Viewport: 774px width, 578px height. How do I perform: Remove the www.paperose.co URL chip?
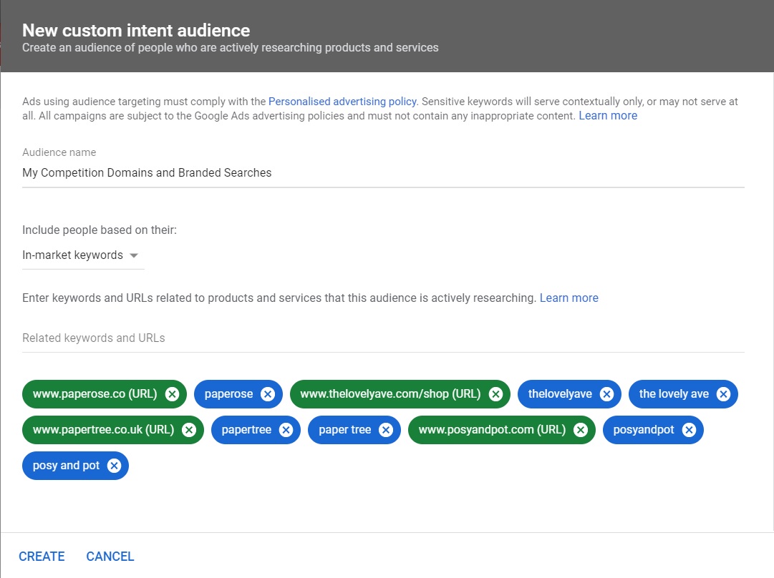pos(172,394)
